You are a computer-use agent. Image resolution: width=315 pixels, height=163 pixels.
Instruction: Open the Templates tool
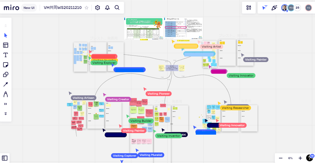click(6, 45)
